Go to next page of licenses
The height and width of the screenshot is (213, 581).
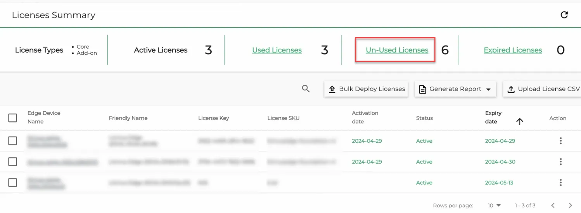coord(570,205)
